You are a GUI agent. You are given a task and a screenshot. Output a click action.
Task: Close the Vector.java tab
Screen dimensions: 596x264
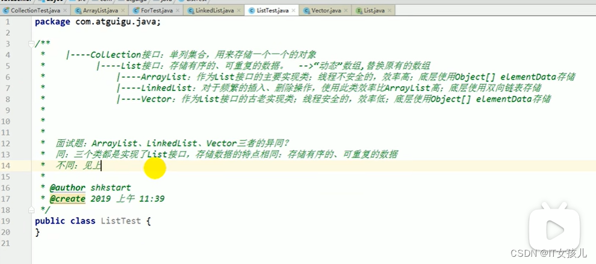point(346,11)
